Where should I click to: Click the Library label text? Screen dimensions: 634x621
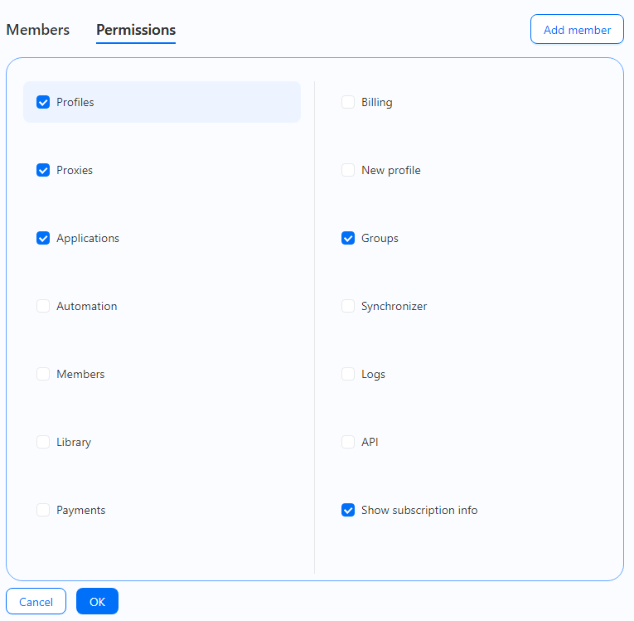(74, 442)
